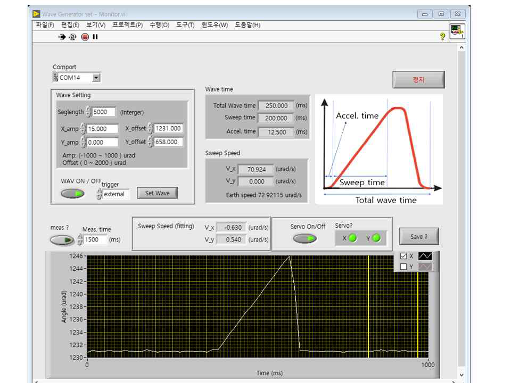Open the 도움말(H) menu
The image size is (511, 383).
coord(248,25)
